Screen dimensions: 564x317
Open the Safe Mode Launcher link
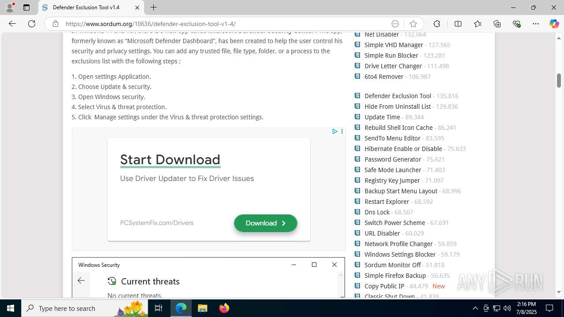point(393,170)
